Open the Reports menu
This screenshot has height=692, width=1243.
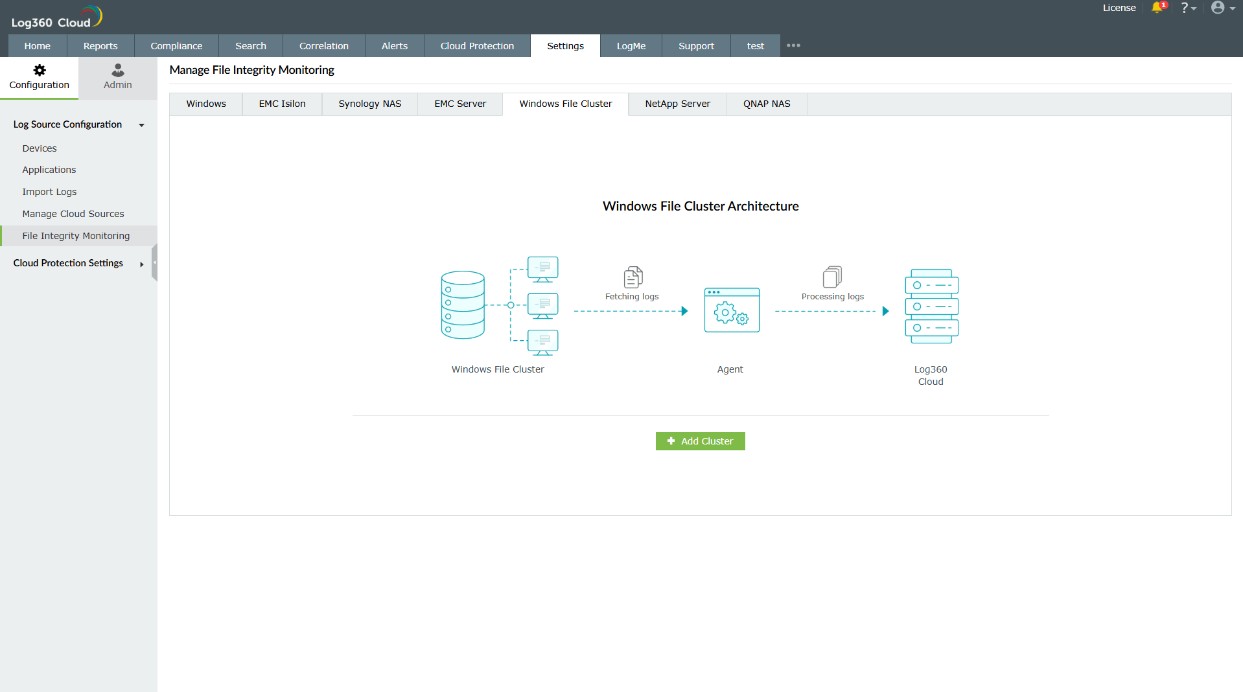pyautogui.click(x=100, y=45)
